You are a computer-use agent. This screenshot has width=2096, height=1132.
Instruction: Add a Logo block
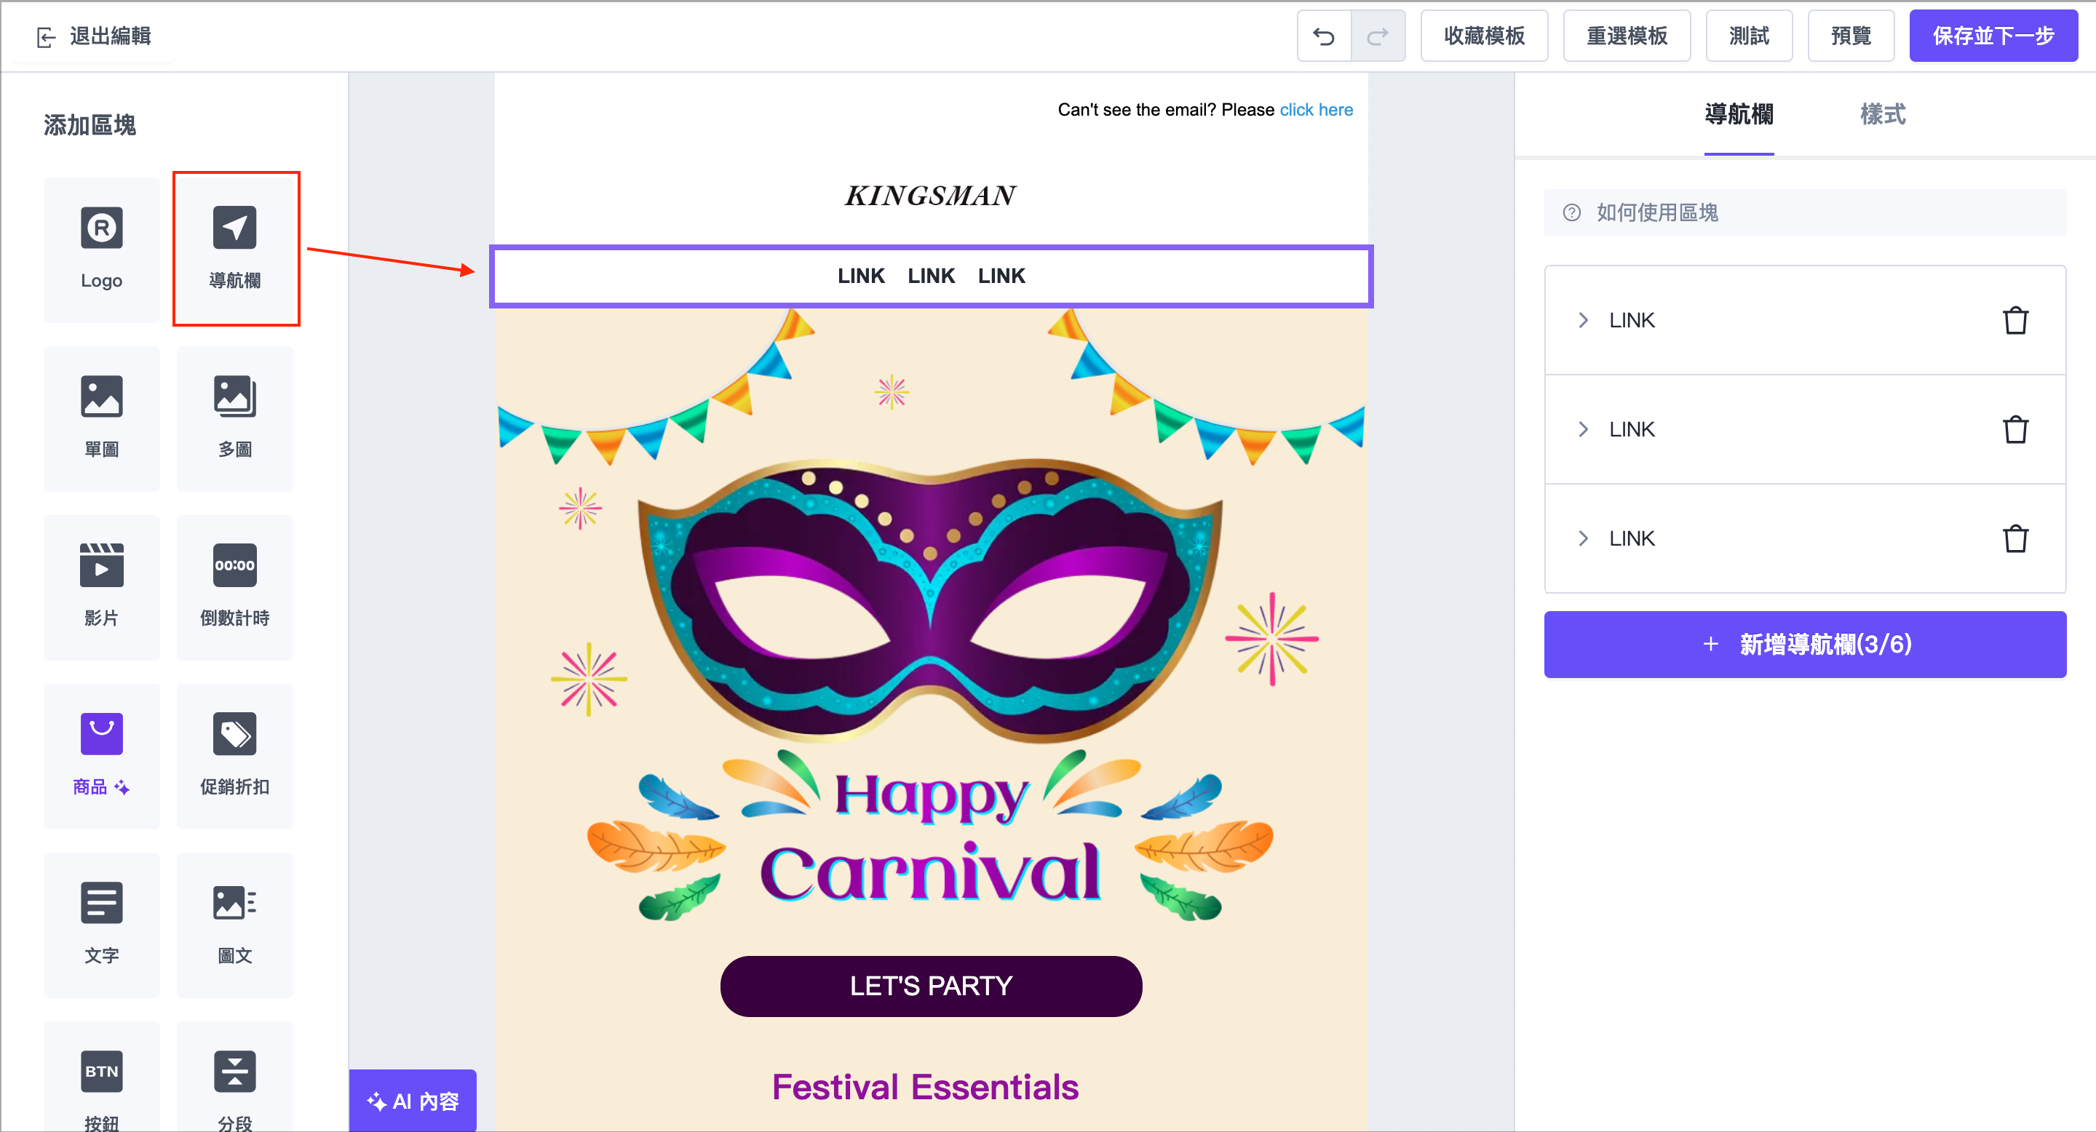[x=101, y=249]
